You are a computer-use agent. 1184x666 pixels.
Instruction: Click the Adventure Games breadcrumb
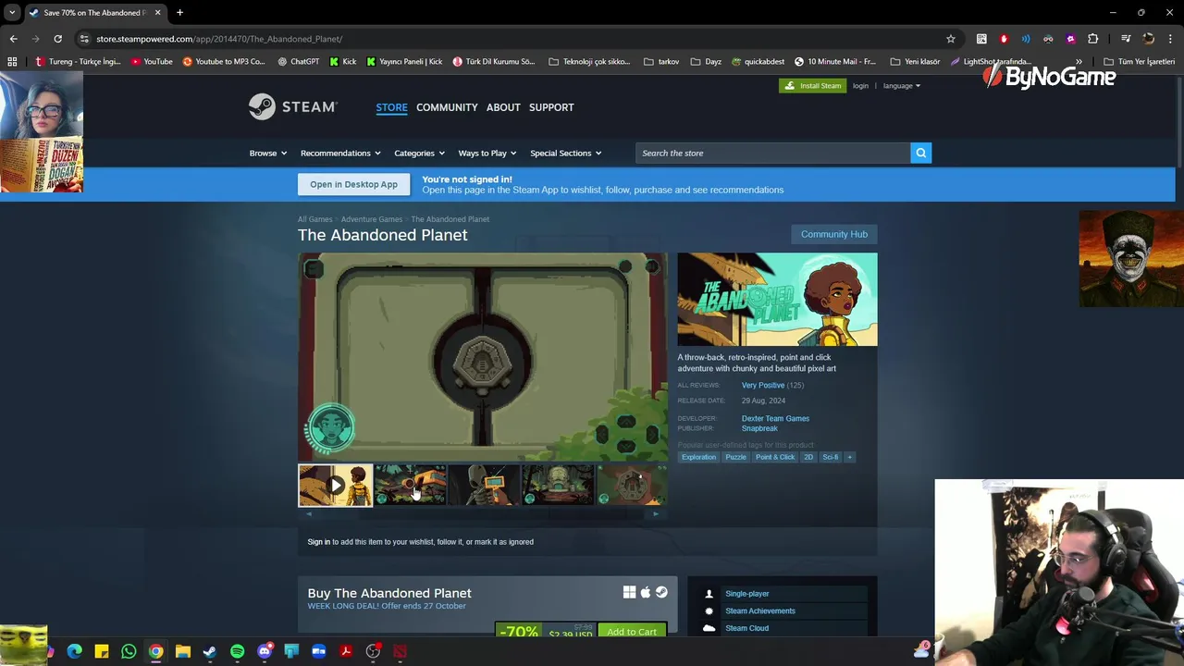point(372,219)
